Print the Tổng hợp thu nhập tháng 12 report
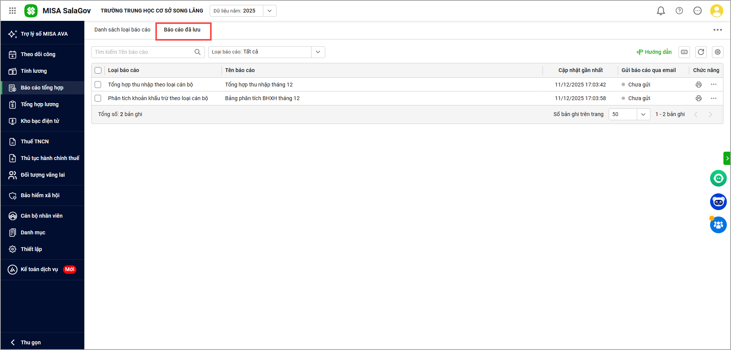Screen dimensions: 731x350 [698, 85]
